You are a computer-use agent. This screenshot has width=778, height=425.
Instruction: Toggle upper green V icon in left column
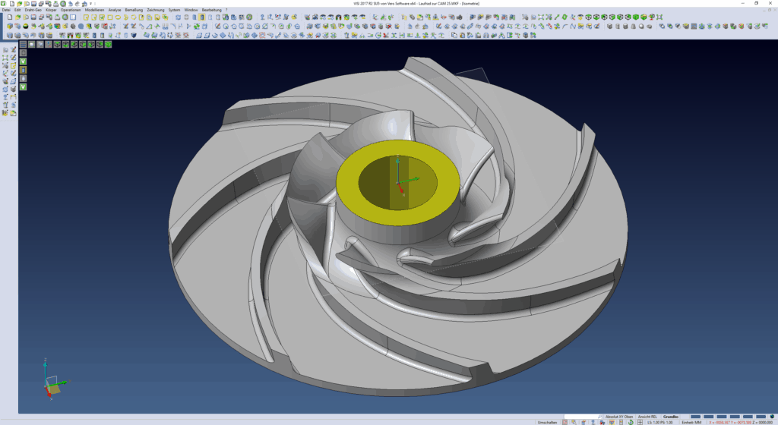23,61
